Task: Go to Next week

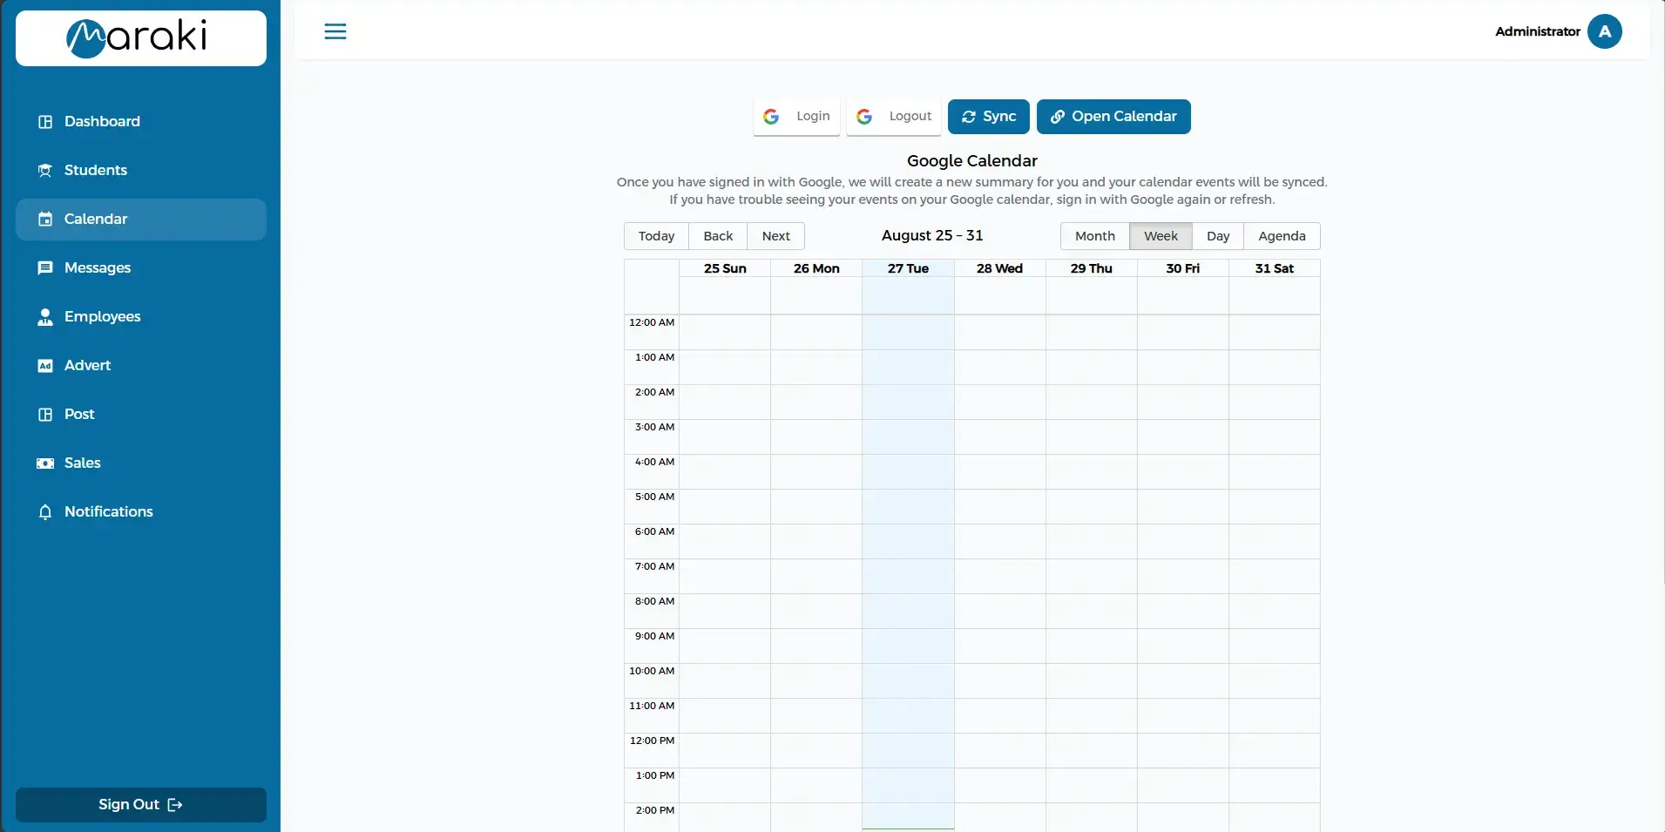Action: [775, 236]
